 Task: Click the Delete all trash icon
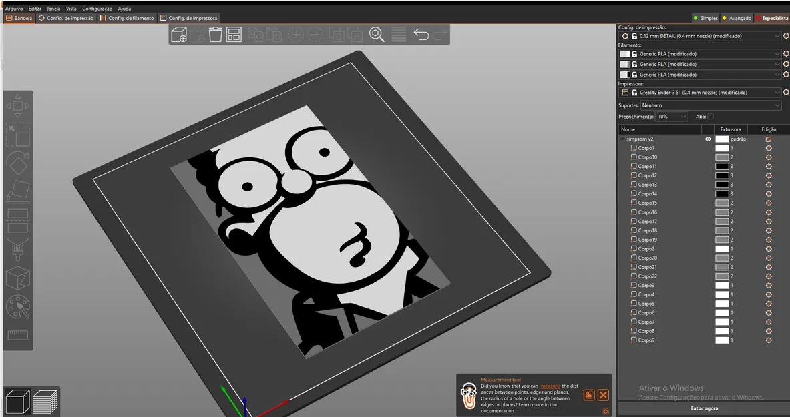(x=215, y=35)
